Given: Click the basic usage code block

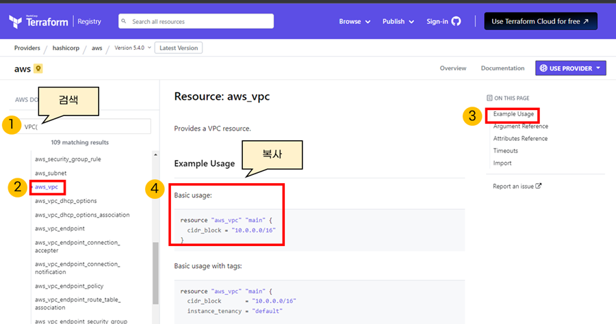Looking at the screenshot, I should click(320, 230).
